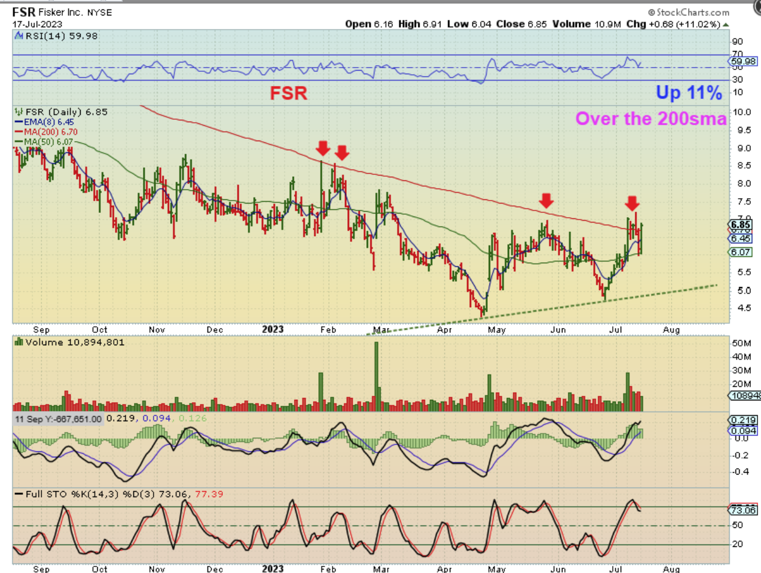The height and width of the screenshot is (573, 761).
Task: Click the candlestick icon beside FSR (Daily) legend
Action: [18, 112]
